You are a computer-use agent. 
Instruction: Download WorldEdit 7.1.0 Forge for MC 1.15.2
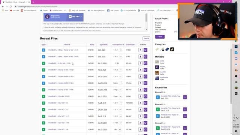(140, 70)
